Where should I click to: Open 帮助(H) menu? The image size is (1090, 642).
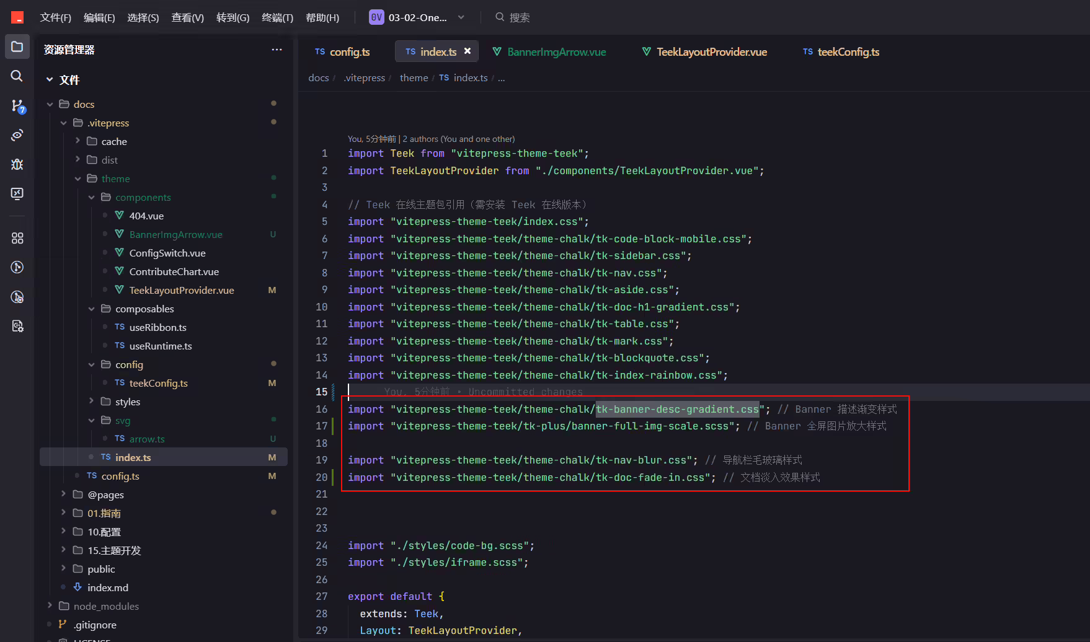322,17
